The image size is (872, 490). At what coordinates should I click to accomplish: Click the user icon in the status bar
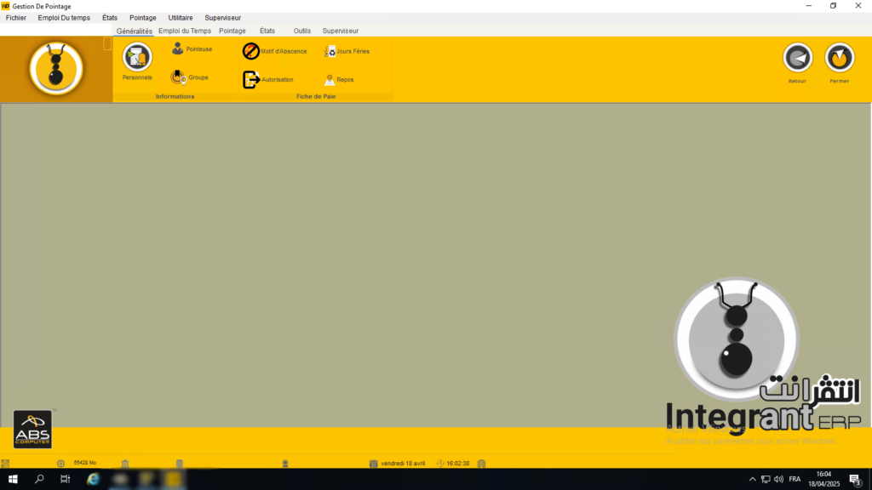pos(284,464)
